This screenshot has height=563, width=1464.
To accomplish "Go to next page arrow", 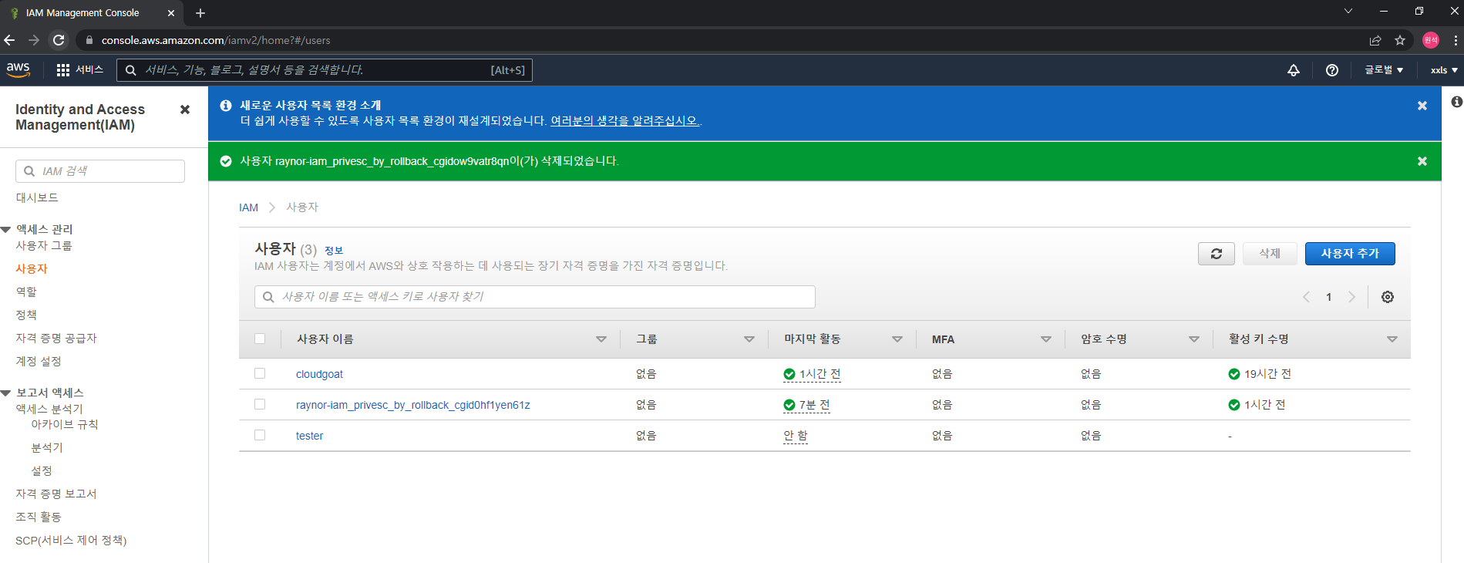I will (x=1351, y=297).
